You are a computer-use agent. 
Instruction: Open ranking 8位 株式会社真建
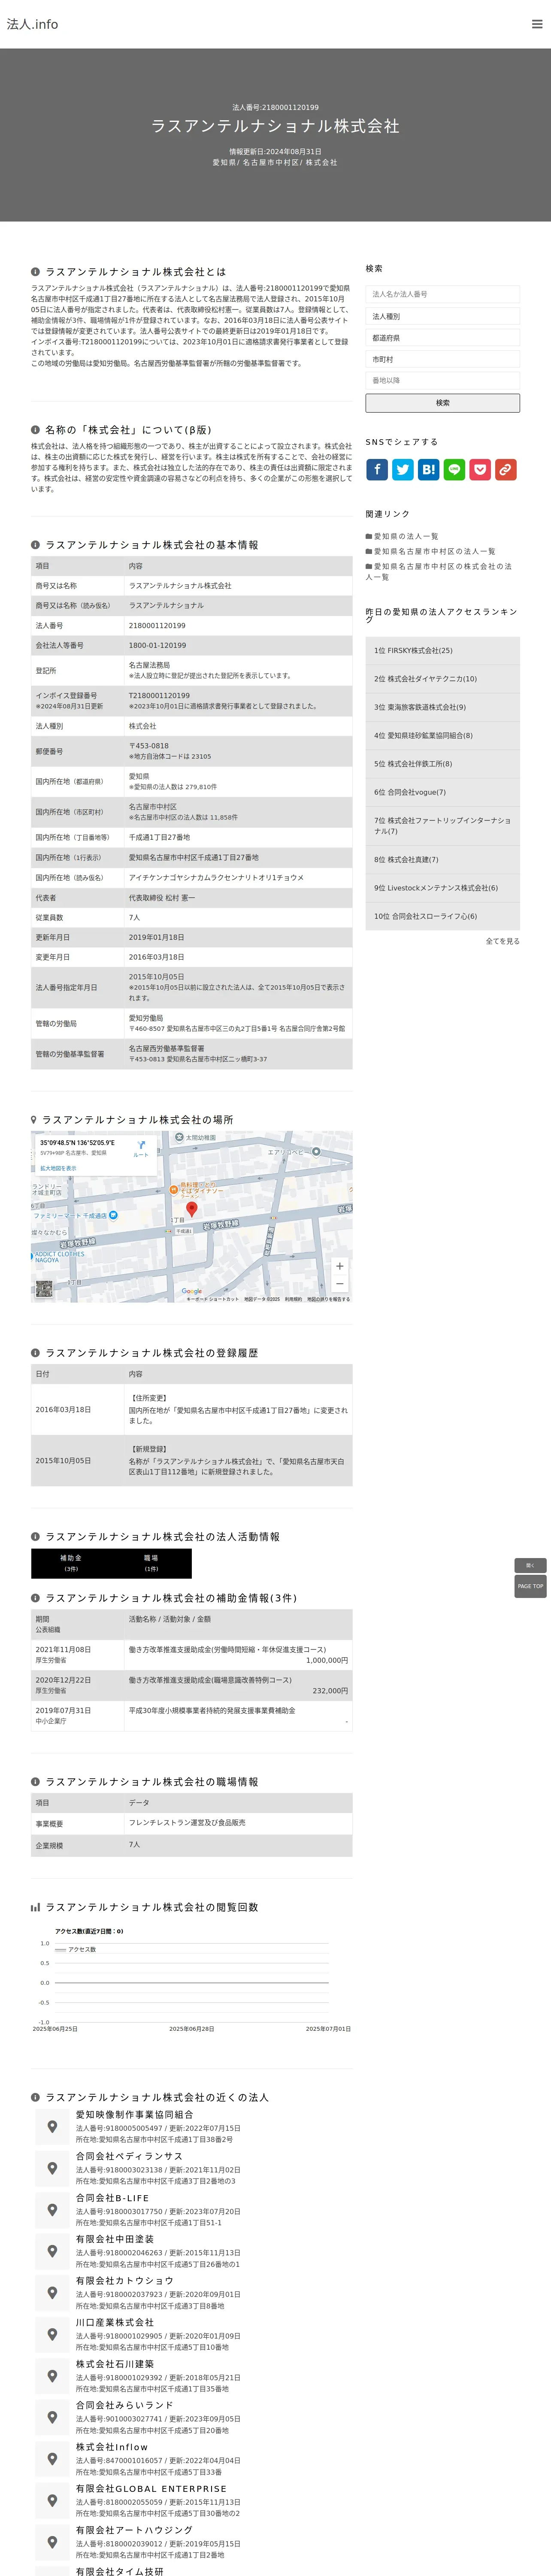point(442,859)
